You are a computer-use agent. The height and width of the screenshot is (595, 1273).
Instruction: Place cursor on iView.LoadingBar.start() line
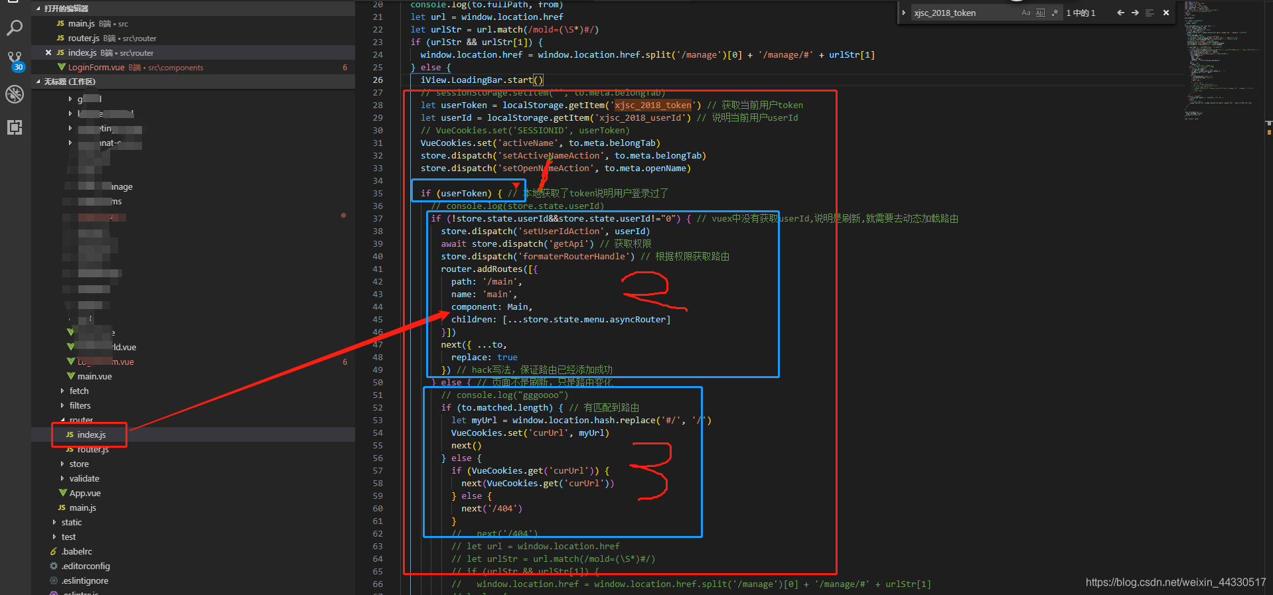[x=482, y=80]
